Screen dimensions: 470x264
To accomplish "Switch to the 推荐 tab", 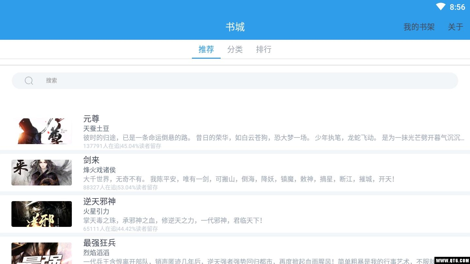I will 206,49.
